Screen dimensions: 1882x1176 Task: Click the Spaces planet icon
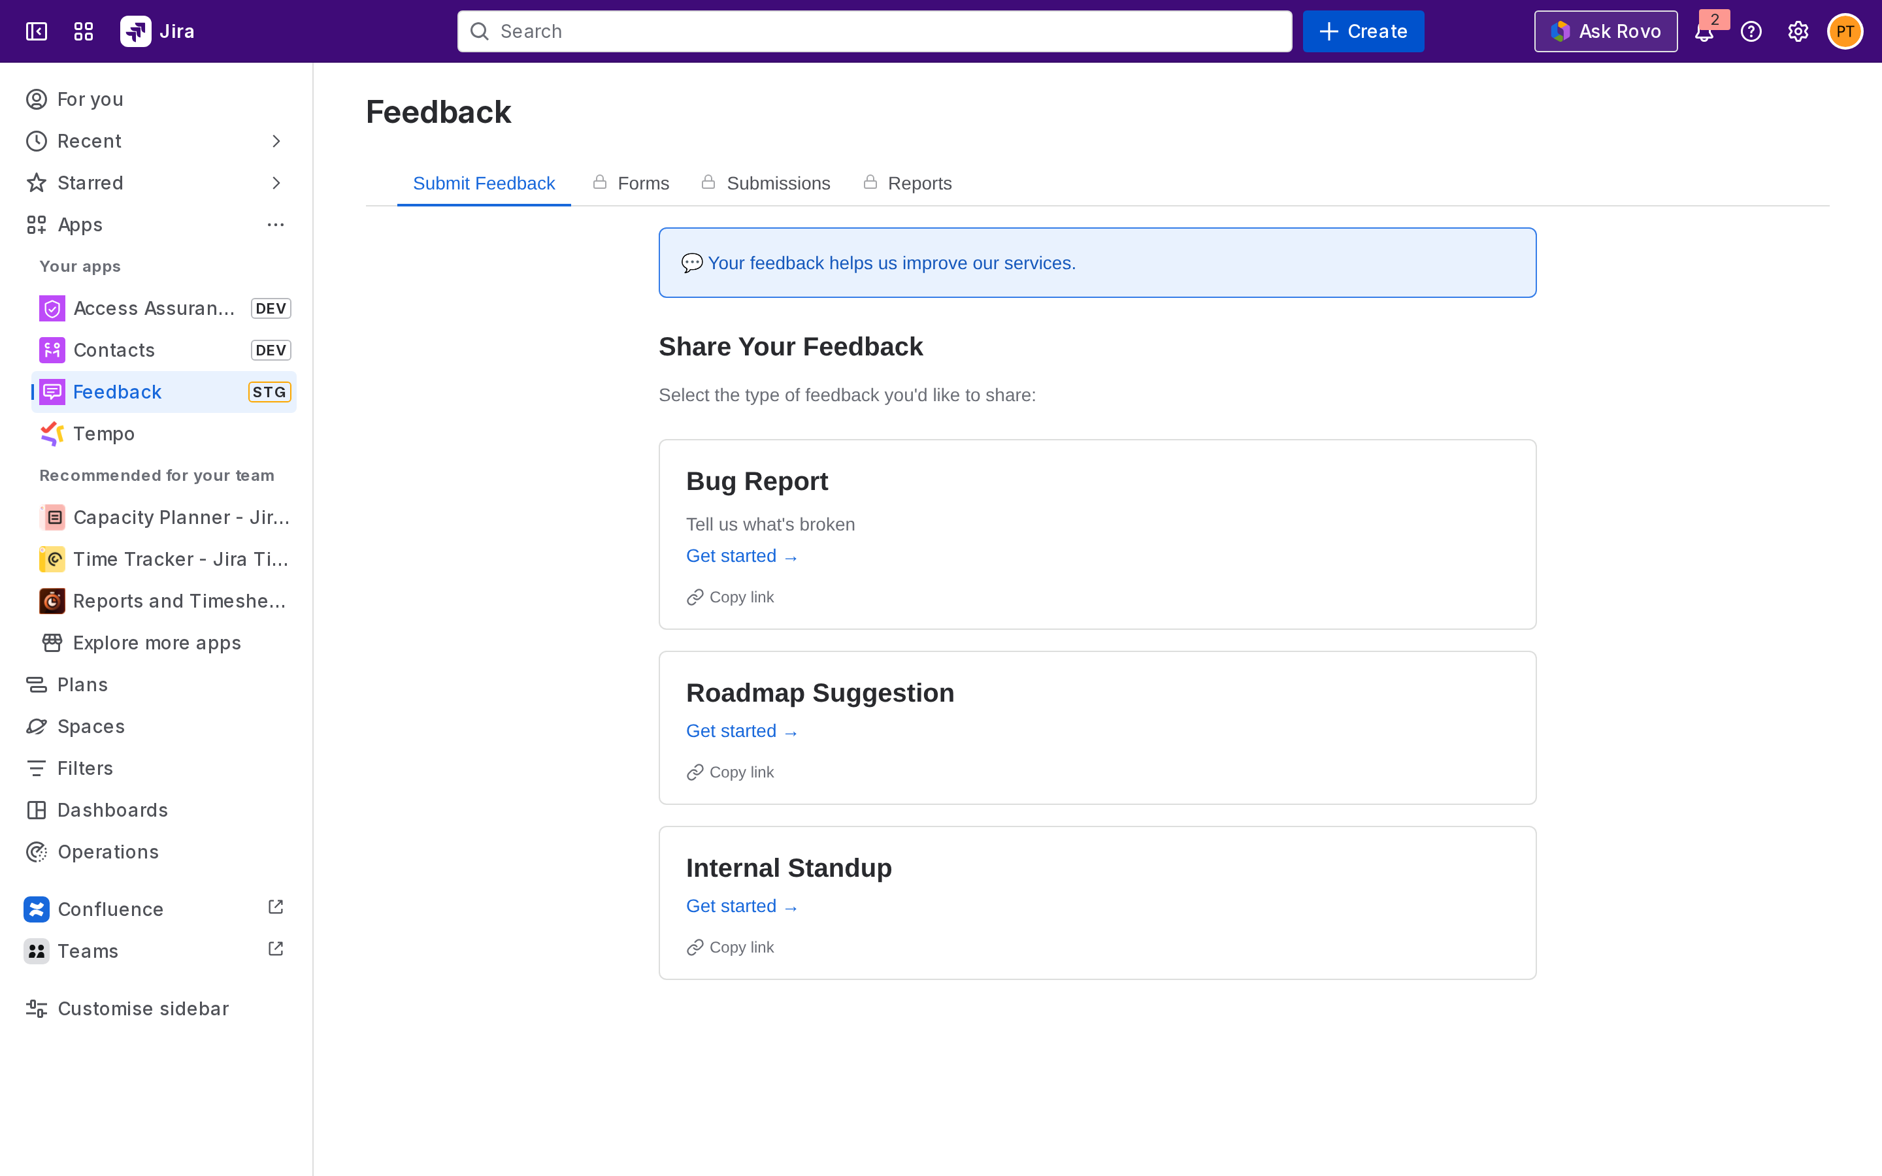37,727
